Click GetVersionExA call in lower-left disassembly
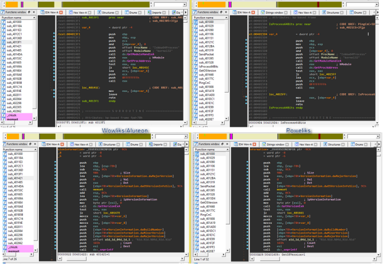The height and width of the screenshot is (265, 384). click(x=109, y=206)
